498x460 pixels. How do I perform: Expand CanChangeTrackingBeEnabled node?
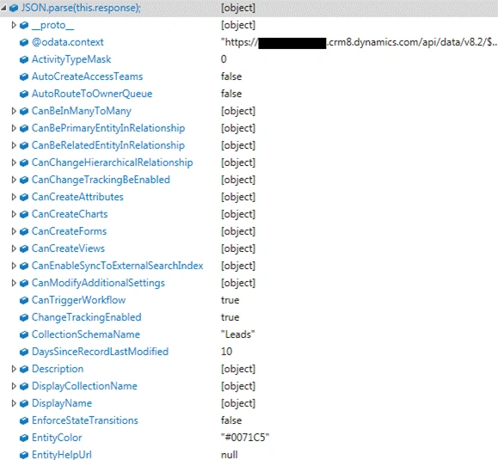[x=14, y=180]
